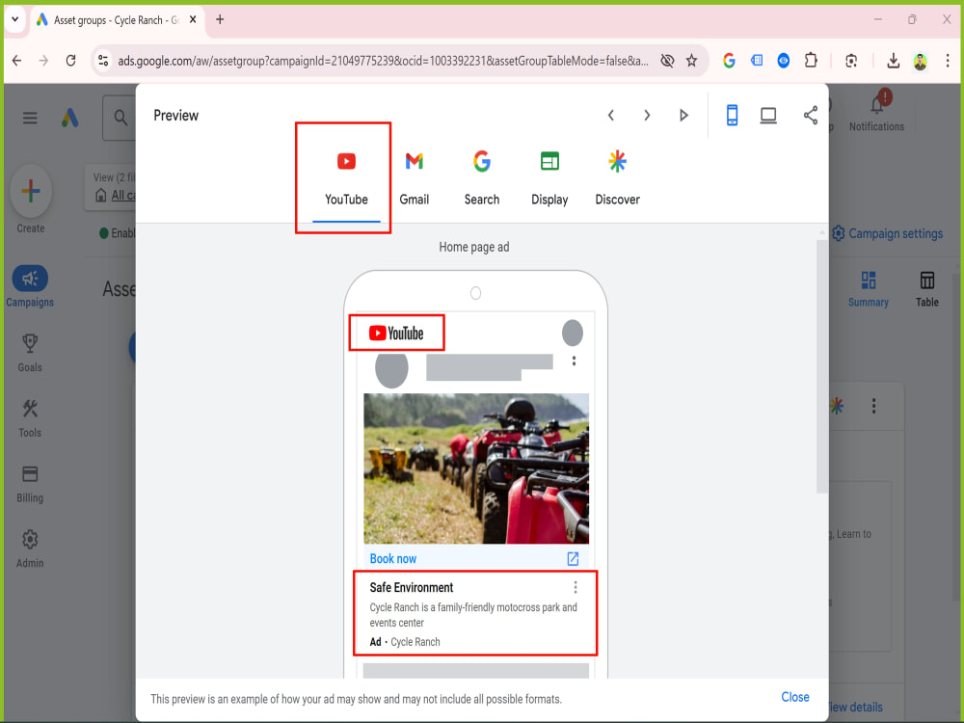Click the screenshot capture extension icon

(851, 60)
